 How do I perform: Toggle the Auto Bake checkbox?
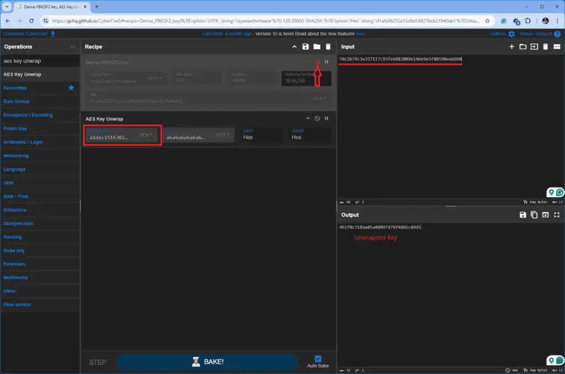pyautogui.click(x=318, y=359)
